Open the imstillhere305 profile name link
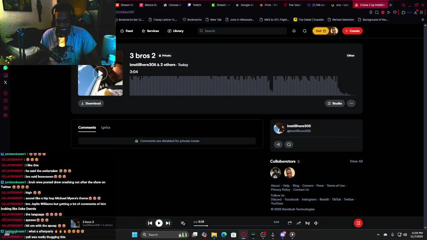This screenshot has width=427, height=240. 299,126
